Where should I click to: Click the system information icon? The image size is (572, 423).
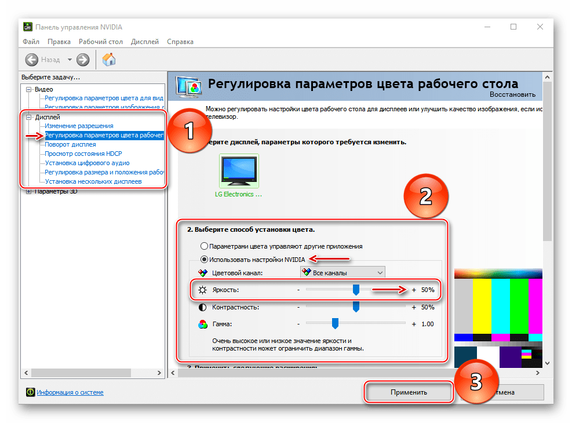pos(31,392)
